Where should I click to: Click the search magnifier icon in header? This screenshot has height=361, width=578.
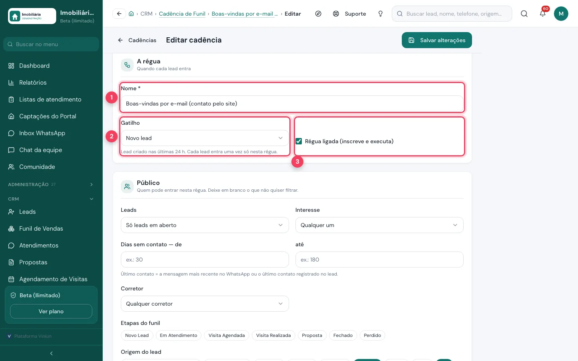click(x=524, y=14)
